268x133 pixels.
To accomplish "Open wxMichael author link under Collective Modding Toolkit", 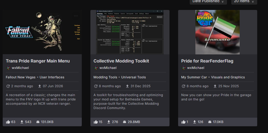I will click(108, 68).
